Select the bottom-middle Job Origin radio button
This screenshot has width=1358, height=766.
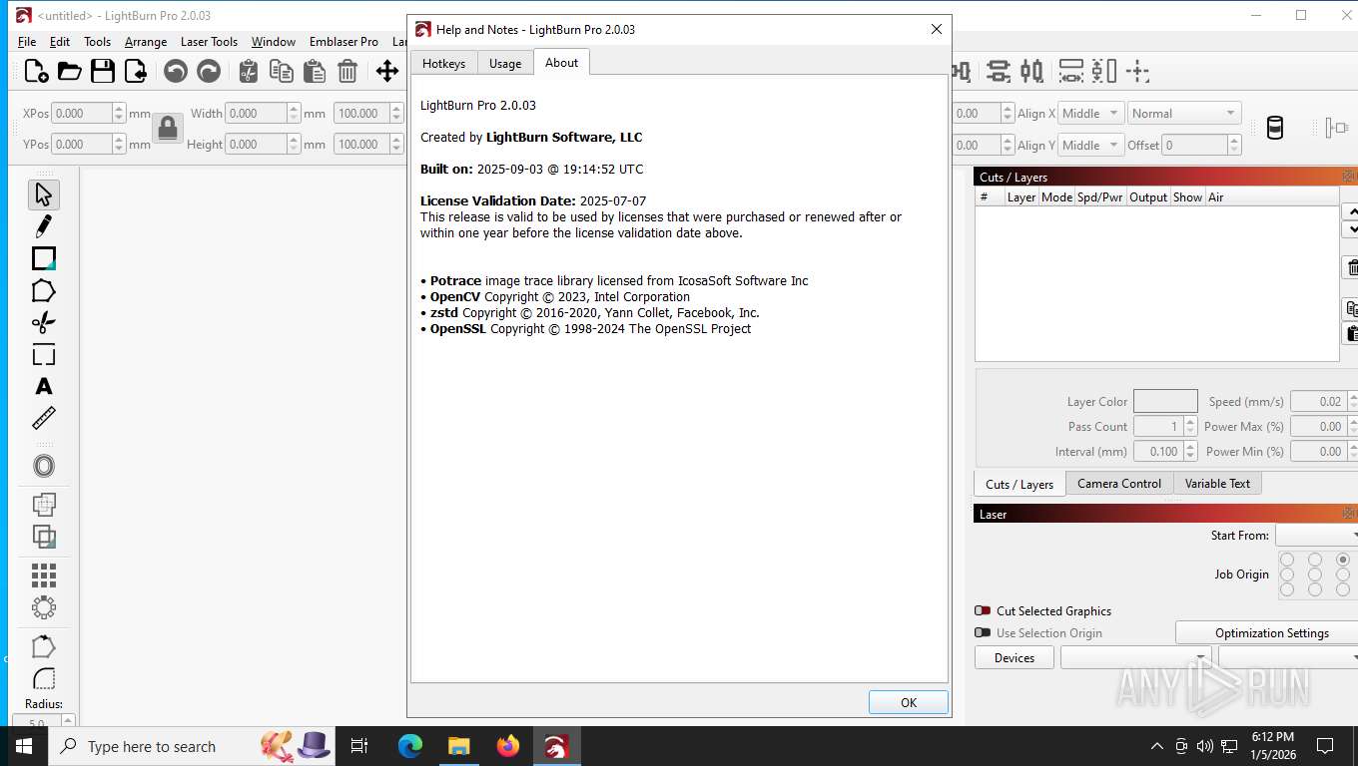pyautogui.click(x=1315, y=589)
